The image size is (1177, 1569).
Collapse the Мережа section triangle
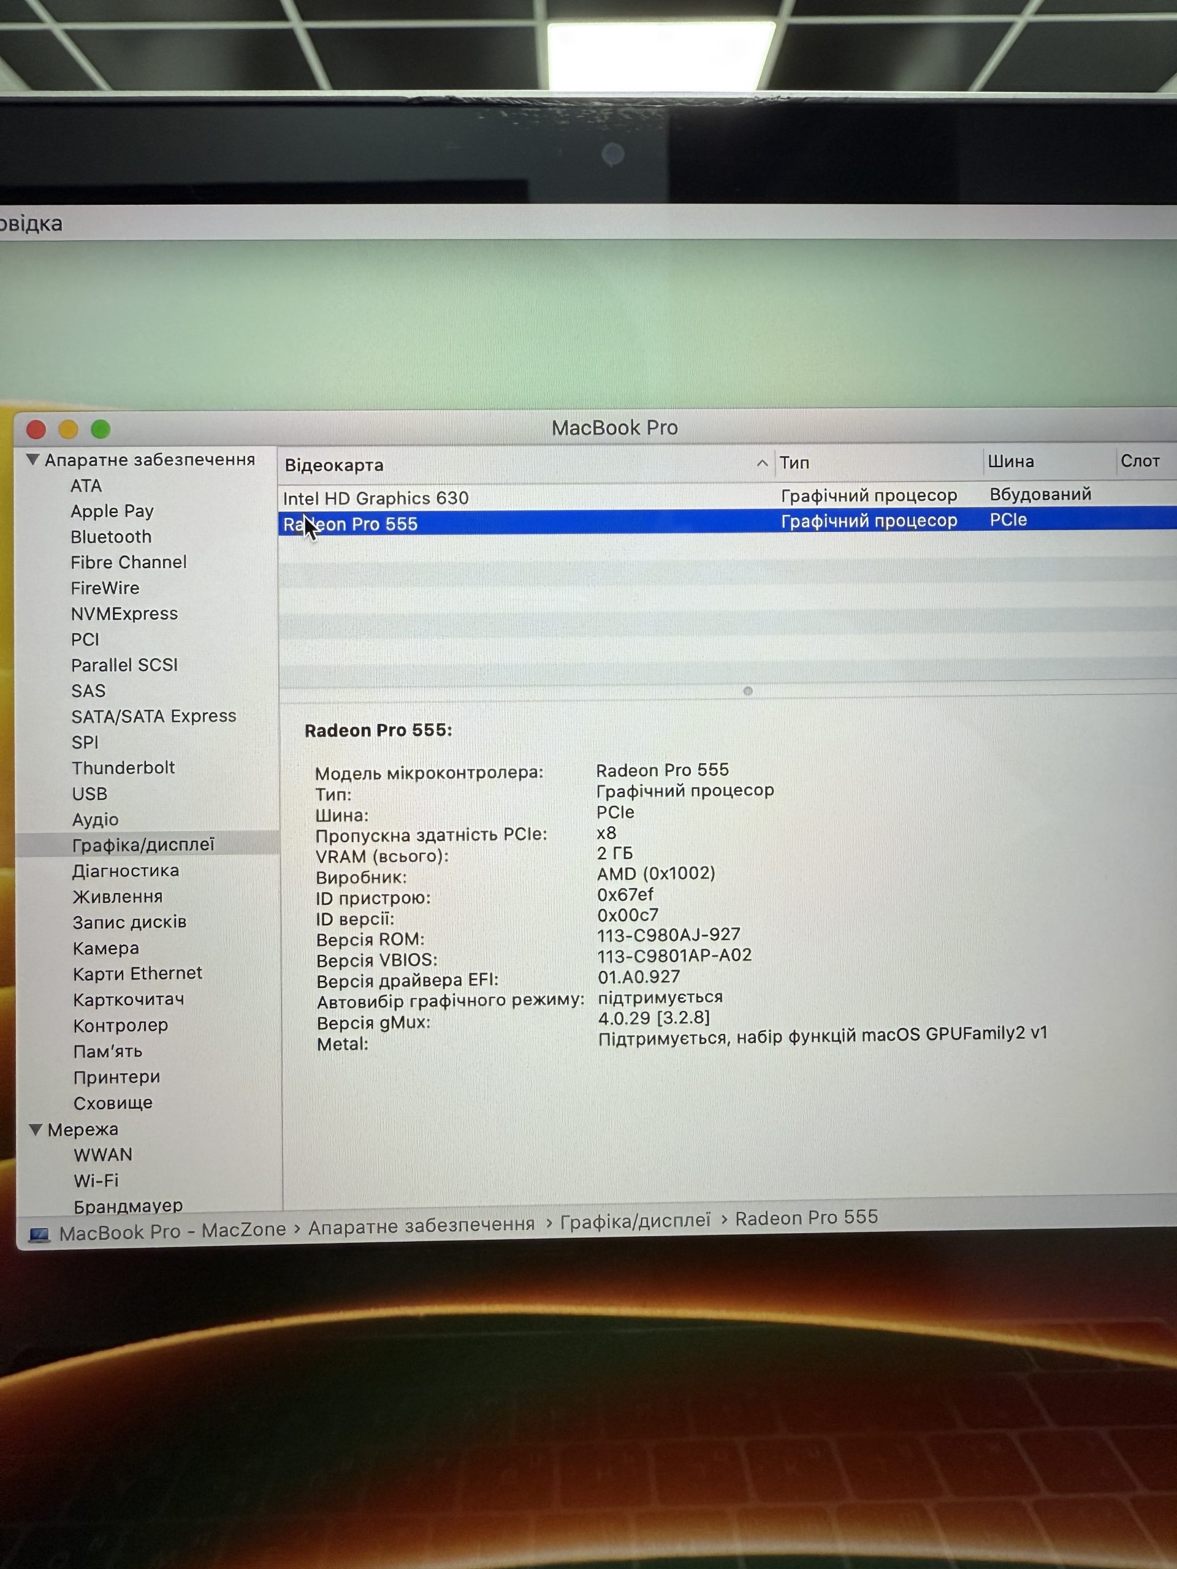(x=36, y=1129)
